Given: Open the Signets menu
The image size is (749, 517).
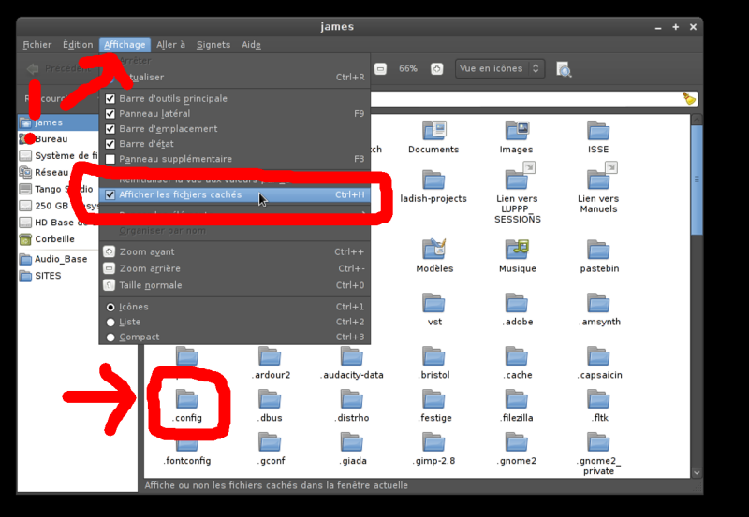Looking at the screenshot, I should 213,44.
